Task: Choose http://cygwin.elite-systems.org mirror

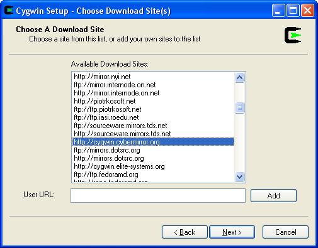Action: click(153, 166)
